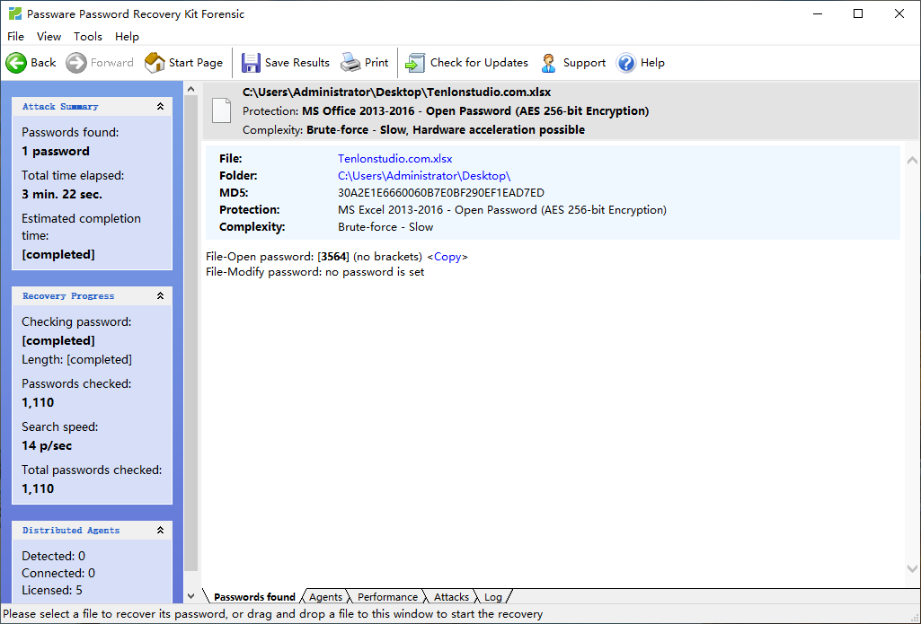The height and width of the screenshot is (624, 921).
Task: Open the Help menu in menu bar
Action: point(127,37)
